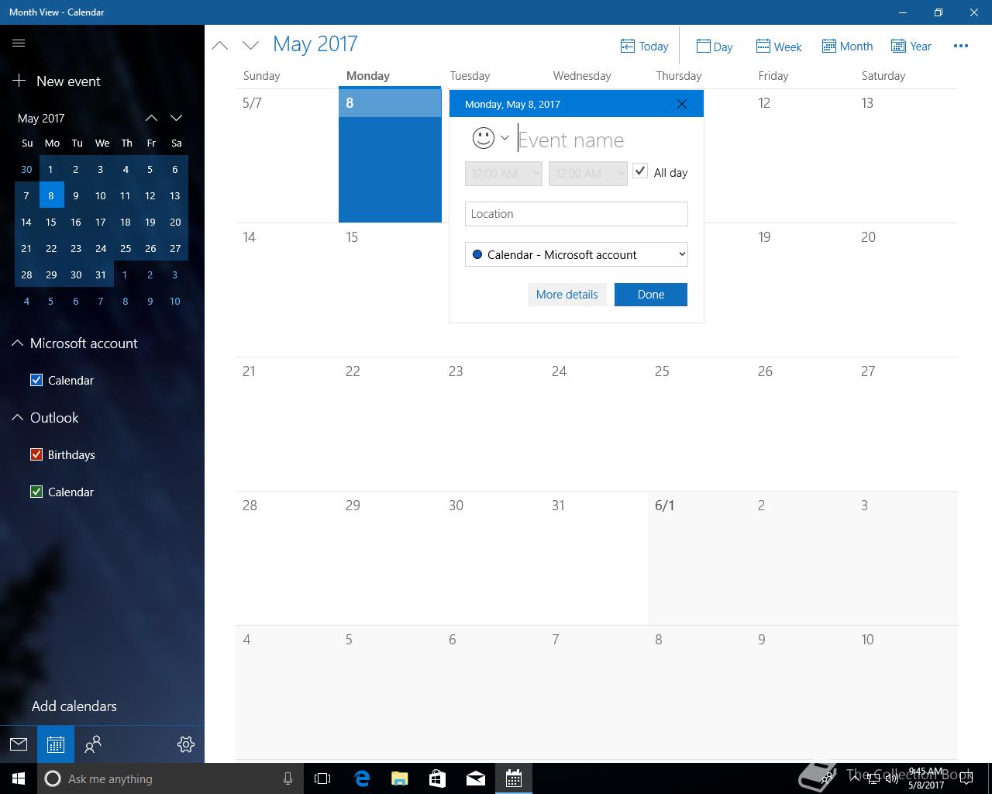Click Cortana microphone icon
992x794 pixels.
pos(288,778)
